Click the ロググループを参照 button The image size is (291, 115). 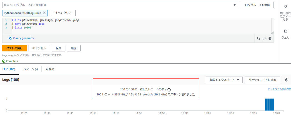pyautogui.click(x=257, y=5)
